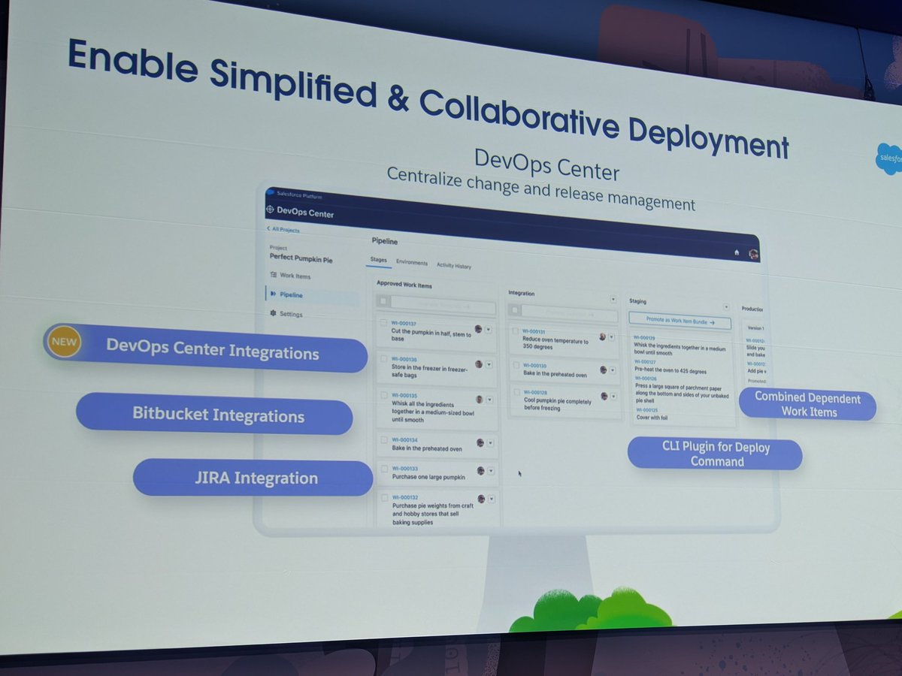Screen dimensions: 902x676
Task: Check the checkbox beside WI-000128
Action: pos(517,392)
